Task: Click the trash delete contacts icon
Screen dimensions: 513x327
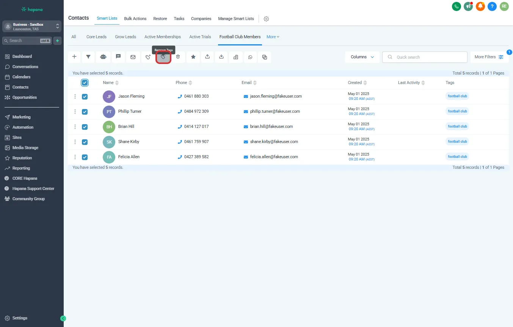Action: 178,57
